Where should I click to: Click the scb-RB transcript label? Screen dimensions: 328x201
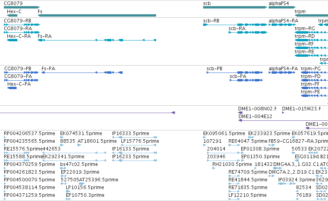[x=211, y=21]
